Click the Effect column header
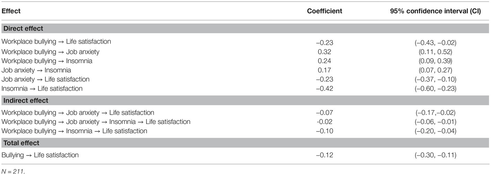The width and height of the screenshot is (491, 175). pyautogui.click(x=11, y=11)
